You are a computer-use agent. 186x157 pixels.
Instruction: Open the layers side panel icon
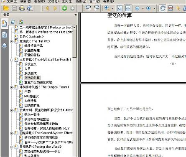tap(4, 46)
